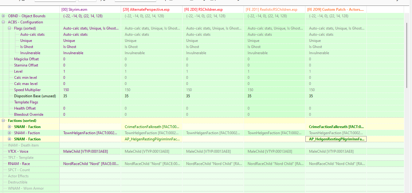Select the Unique flag row label

click(26, 41)
